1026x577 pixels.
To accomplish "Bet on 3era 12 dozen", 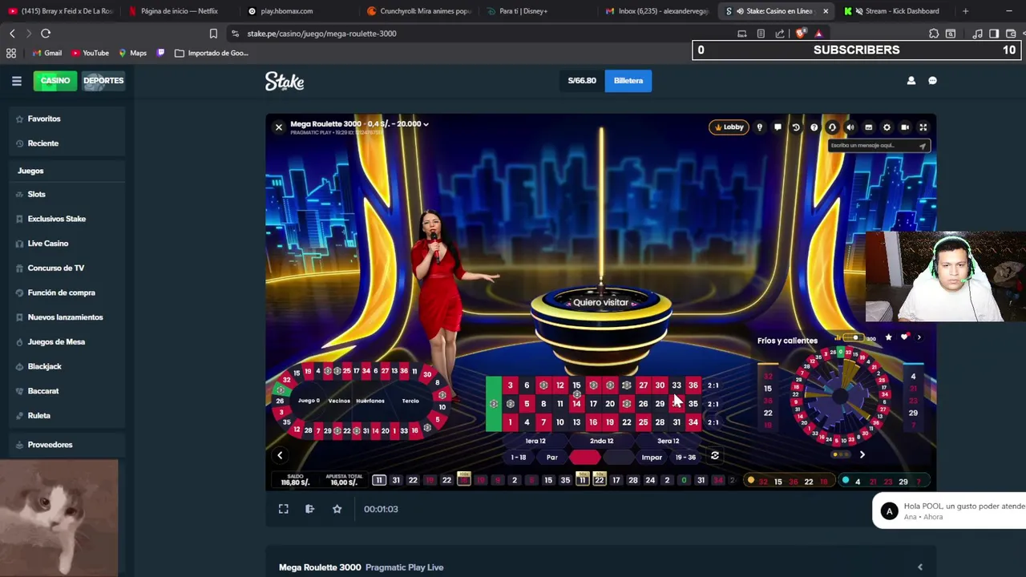I will [x=669, y=441].
